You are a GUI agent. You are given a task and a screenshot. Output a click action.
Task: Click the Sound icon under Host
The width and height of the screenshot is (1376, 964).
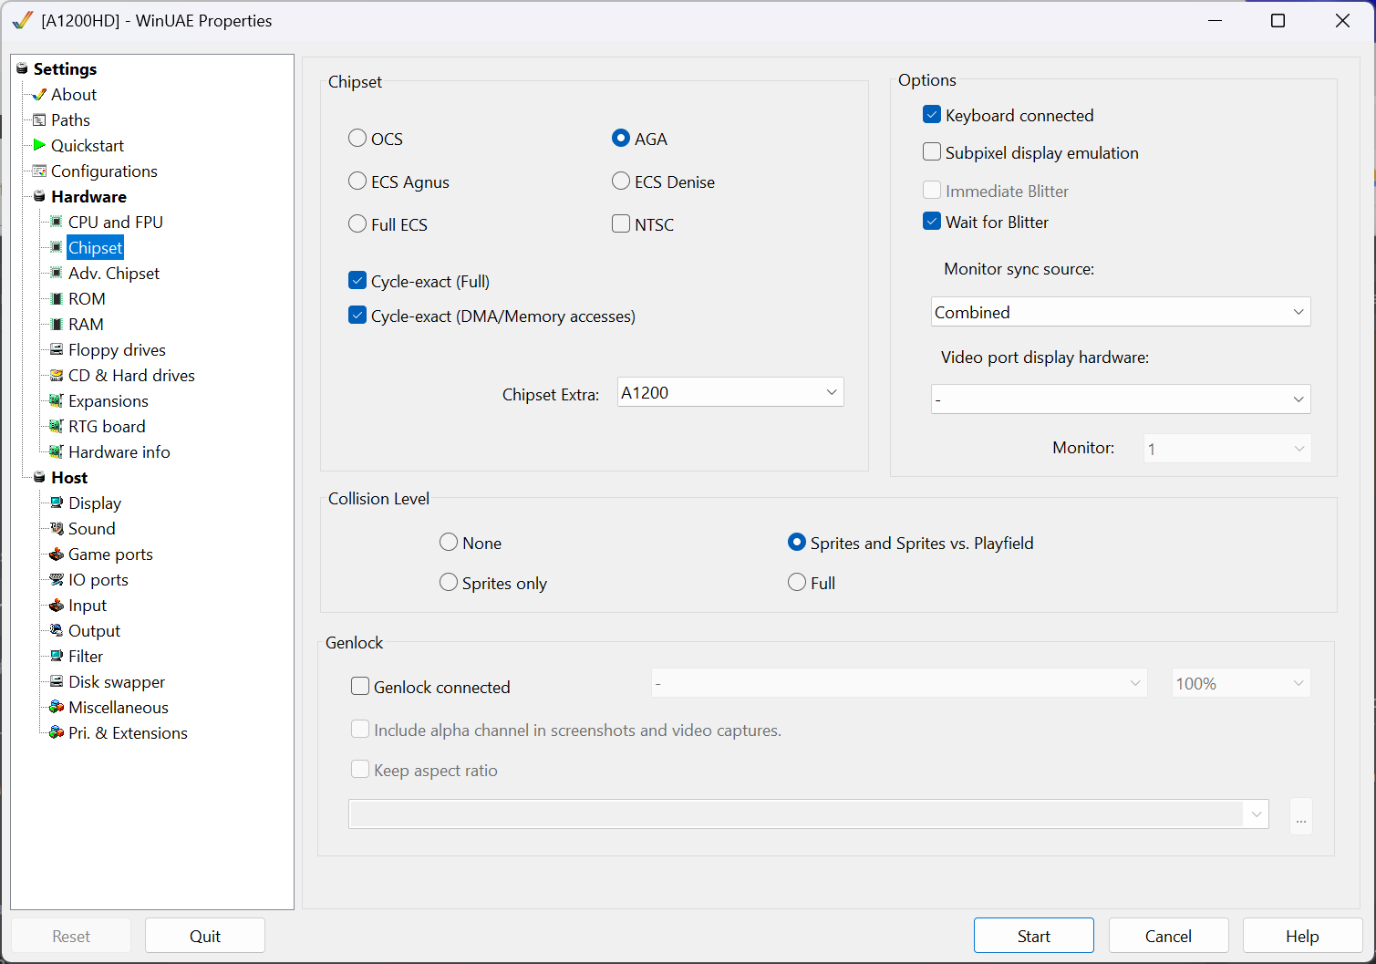[x=57, y=529]
